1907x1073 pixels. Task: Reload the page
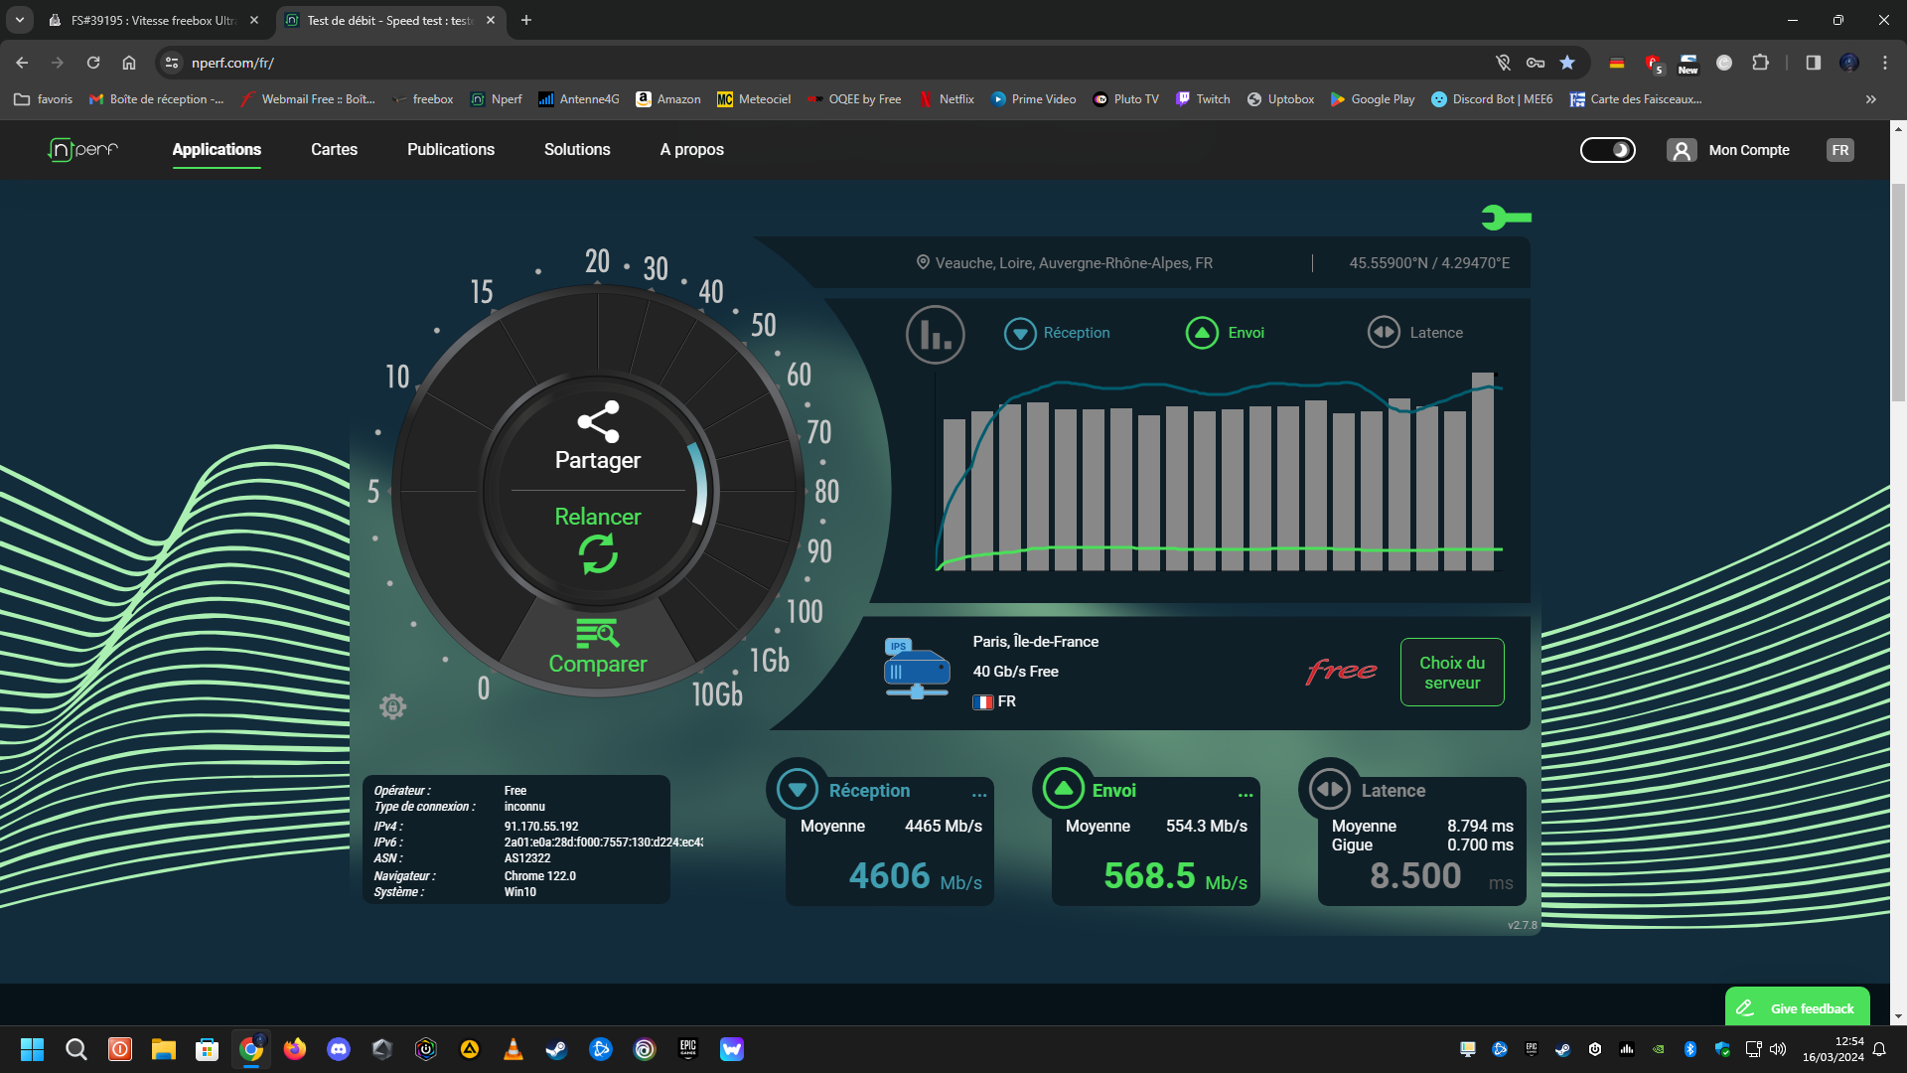click(93, 63)
